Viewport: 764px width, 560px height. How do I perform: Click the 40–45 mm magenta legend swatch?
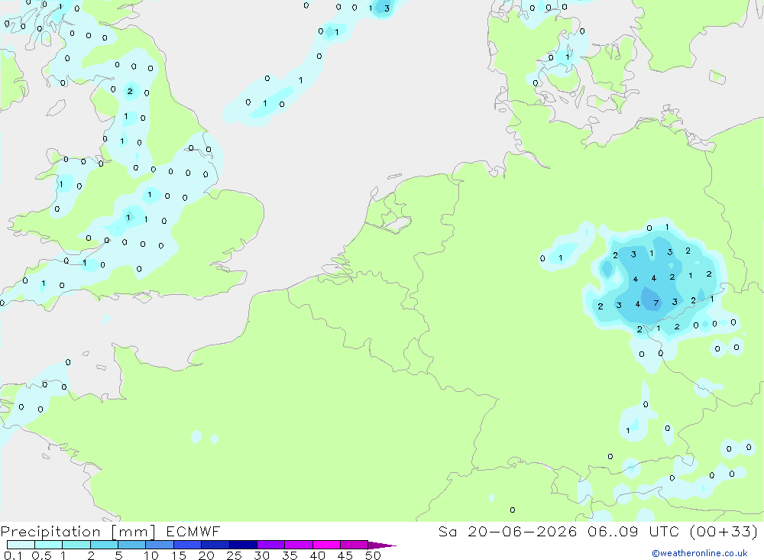(326, 545)
